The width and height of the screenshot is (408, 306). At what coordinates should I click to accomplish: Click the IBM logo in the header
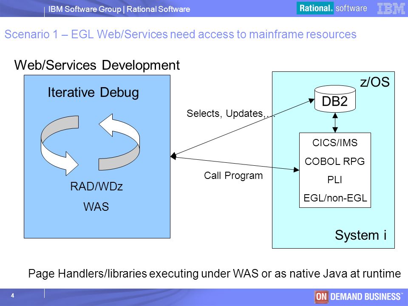(x=391, y=8)
